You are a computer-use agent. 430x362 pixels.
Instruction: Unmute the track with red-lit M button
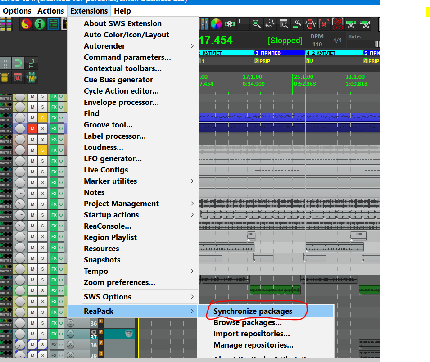32,129
